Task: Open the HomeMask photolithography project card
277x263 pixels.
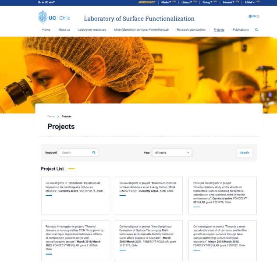Action: point(75,195)
